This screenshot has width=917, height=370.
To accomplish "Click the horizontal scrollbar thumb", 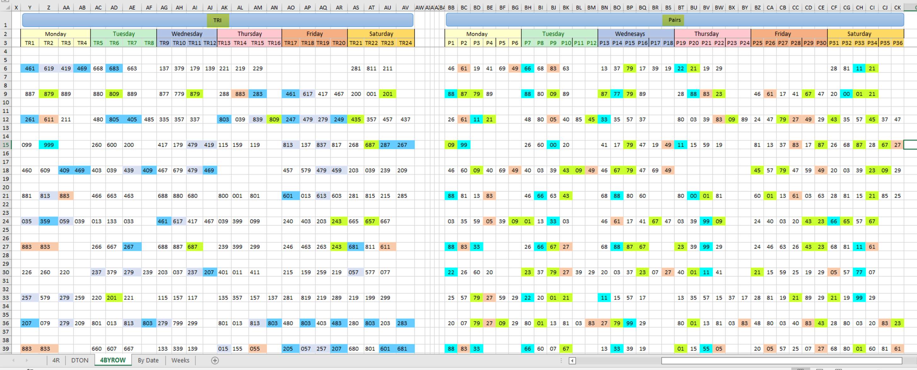I will click(781, 361).
